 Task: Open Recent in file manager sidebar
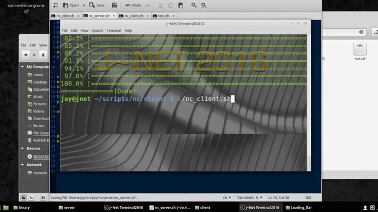point(36,125)
